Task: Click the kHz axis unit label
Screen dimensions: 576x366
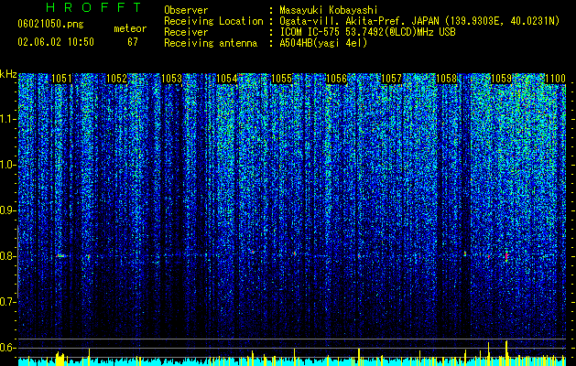Action: (8, 74)
